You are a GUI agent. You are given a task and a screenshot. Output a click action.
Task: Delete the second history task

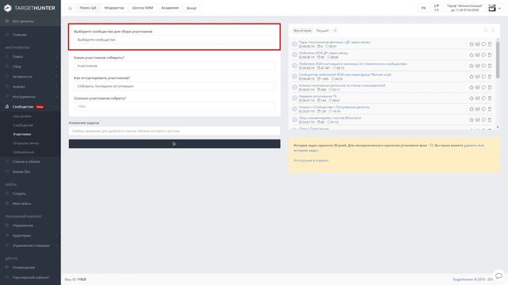coord(490,55)
